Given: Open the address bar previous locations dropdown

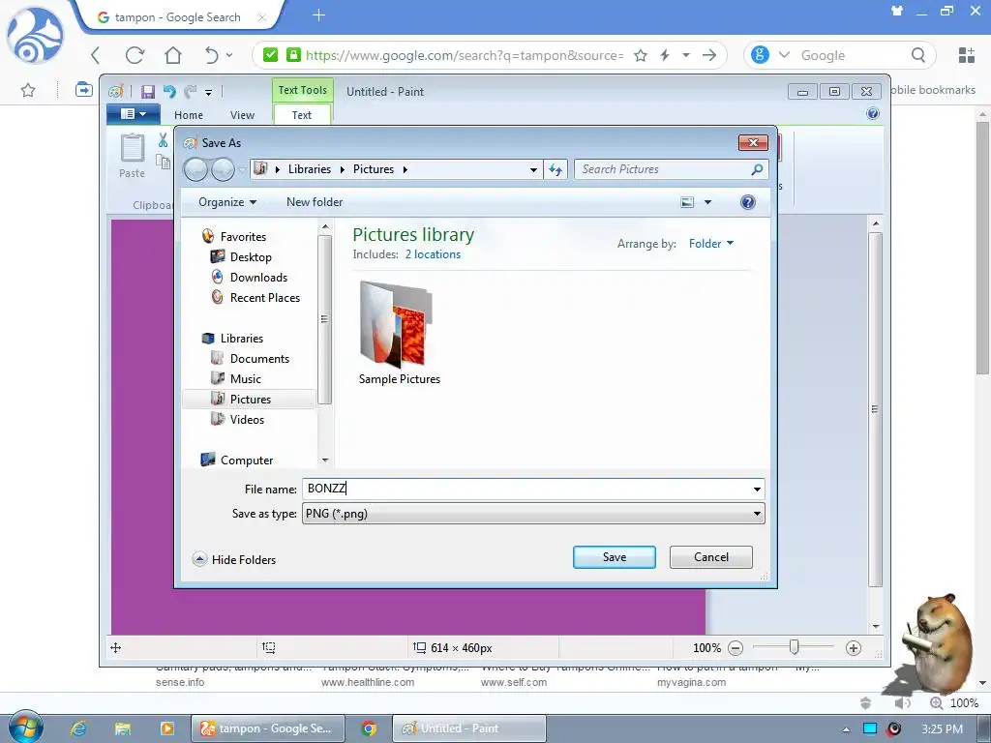Looking at the screenshot, I should pyautogui.click(x=533, y=169).
